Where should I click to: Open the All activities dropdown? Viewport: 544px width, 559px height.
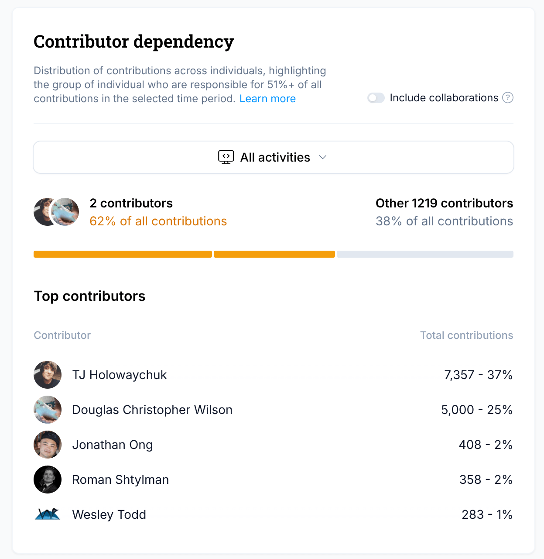click(274, 157)
